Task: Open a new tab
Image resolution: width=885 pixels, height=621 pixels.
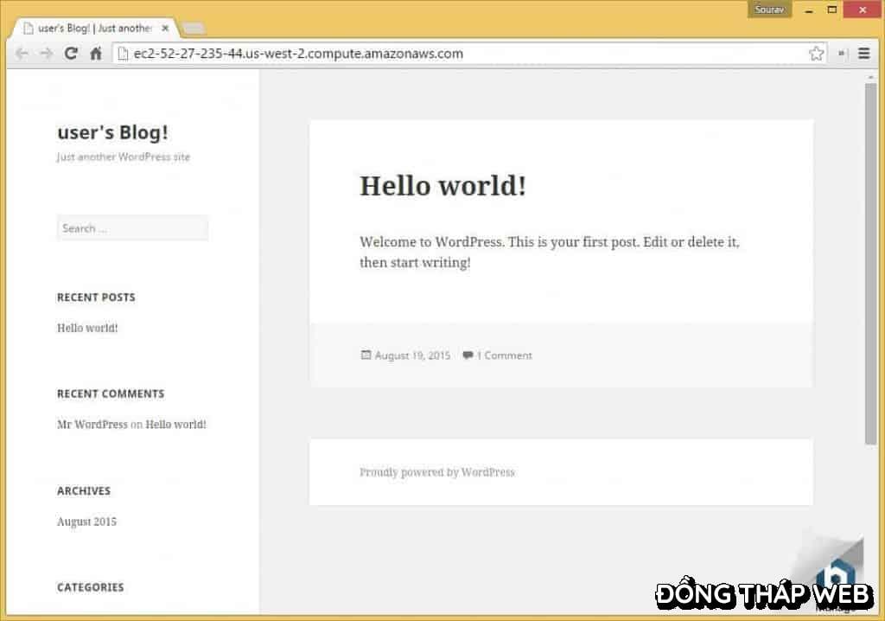Action: (194, 29)
